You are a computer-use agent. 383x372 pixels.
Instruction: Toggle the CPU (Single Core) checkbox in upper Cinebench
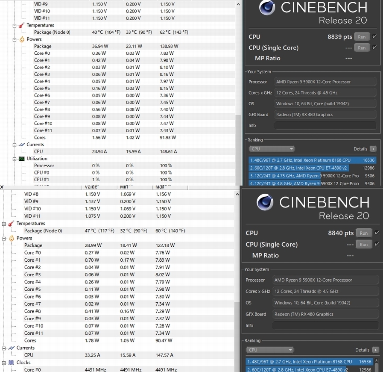(374, 47)
